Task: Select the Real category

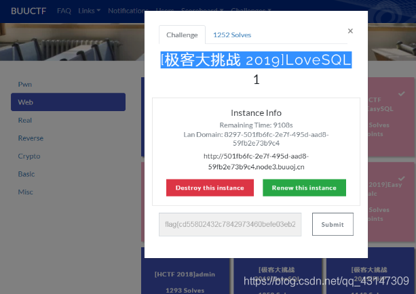Action: tap(25, 121)
